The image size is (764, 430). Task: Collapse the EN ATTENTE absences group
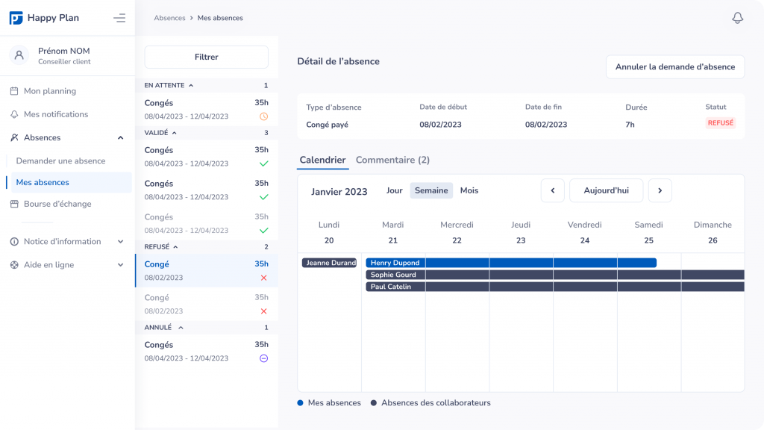191,86
